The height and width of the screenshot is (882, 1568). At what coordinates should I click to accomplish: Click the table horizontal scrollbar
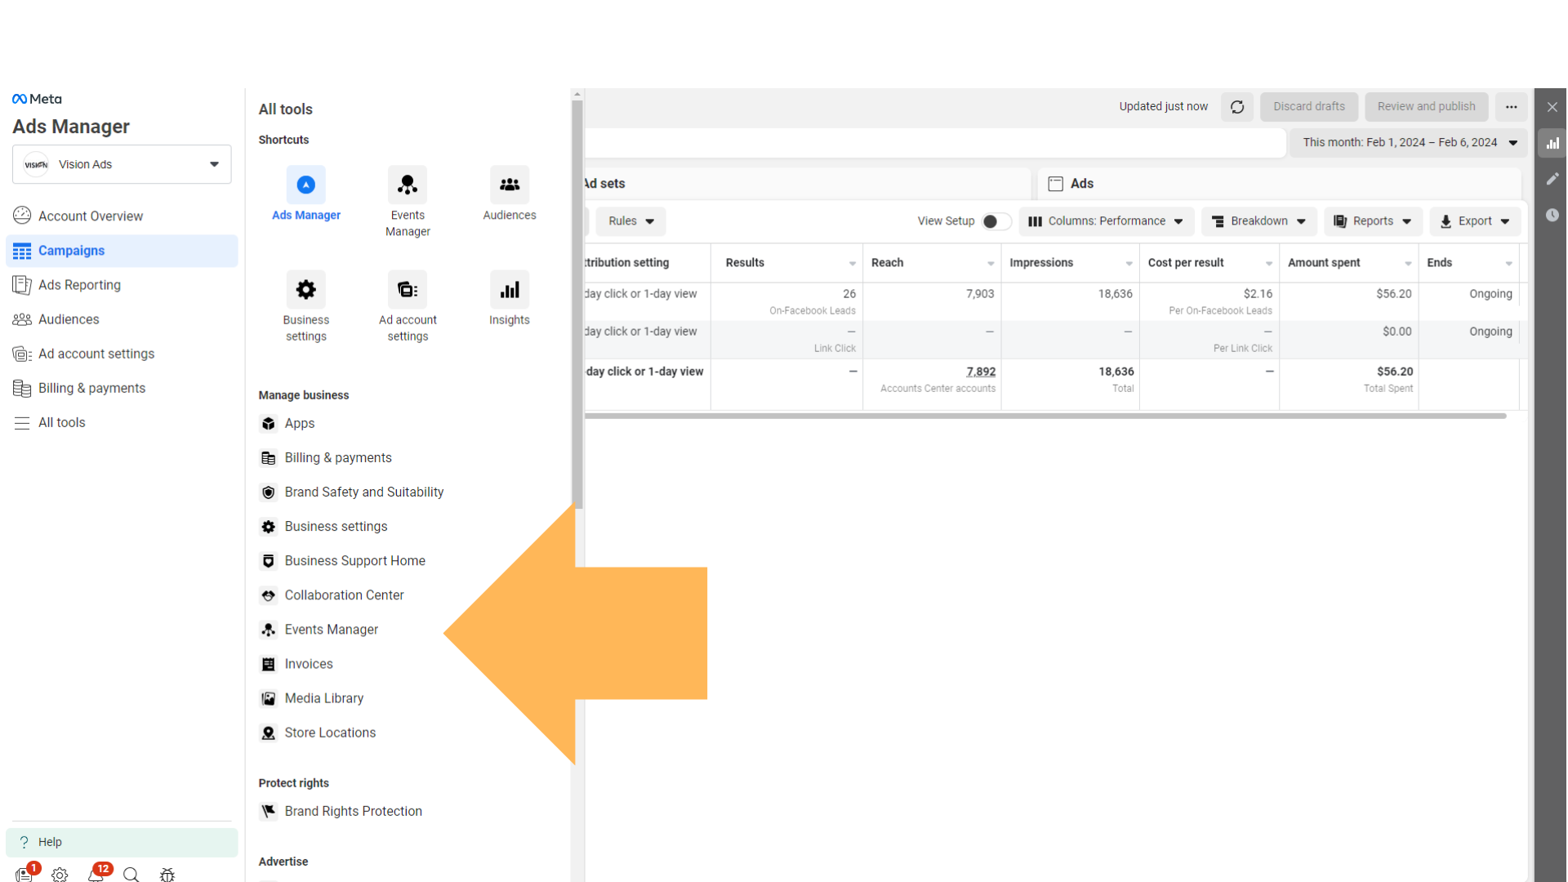click(1045, 416)
